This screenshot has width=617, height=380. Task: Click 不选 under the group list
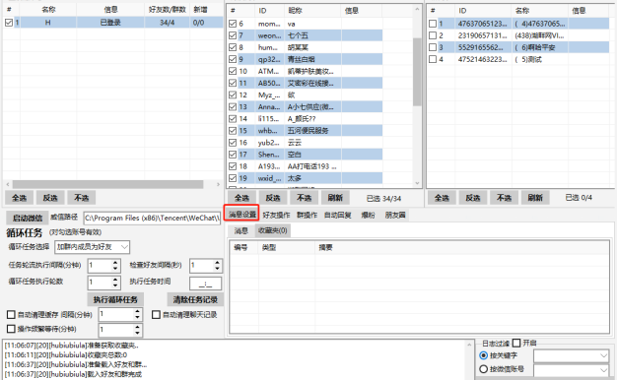click(504, 198)
